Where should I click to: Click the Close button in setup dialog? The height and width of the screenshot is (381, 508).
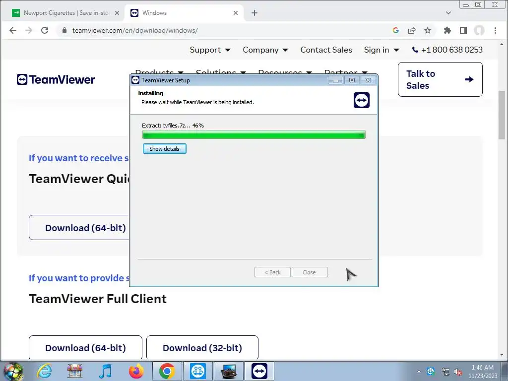[x=310, y=272]
